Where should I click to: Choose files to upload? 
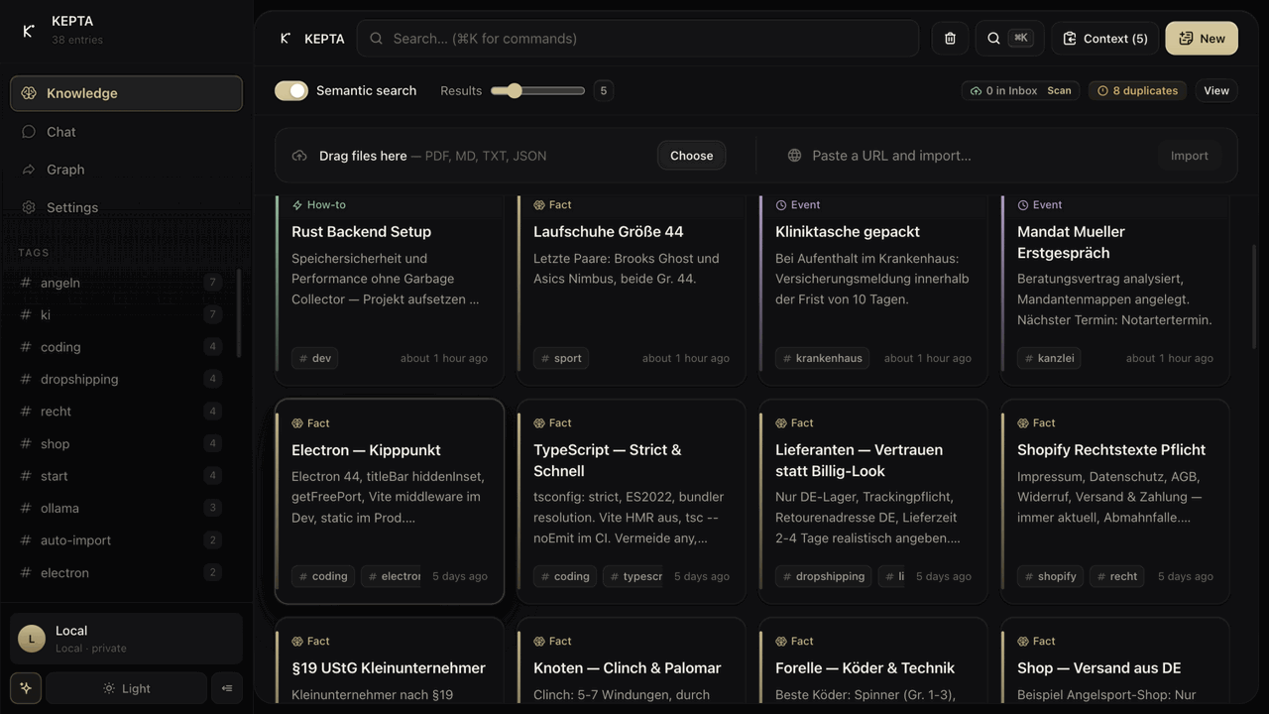[x=691, y=156]
